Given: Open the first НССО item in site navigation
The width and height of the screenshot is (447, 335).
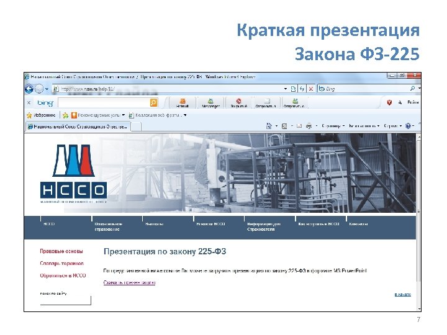Looking at the screenshot, I should 49,224.
